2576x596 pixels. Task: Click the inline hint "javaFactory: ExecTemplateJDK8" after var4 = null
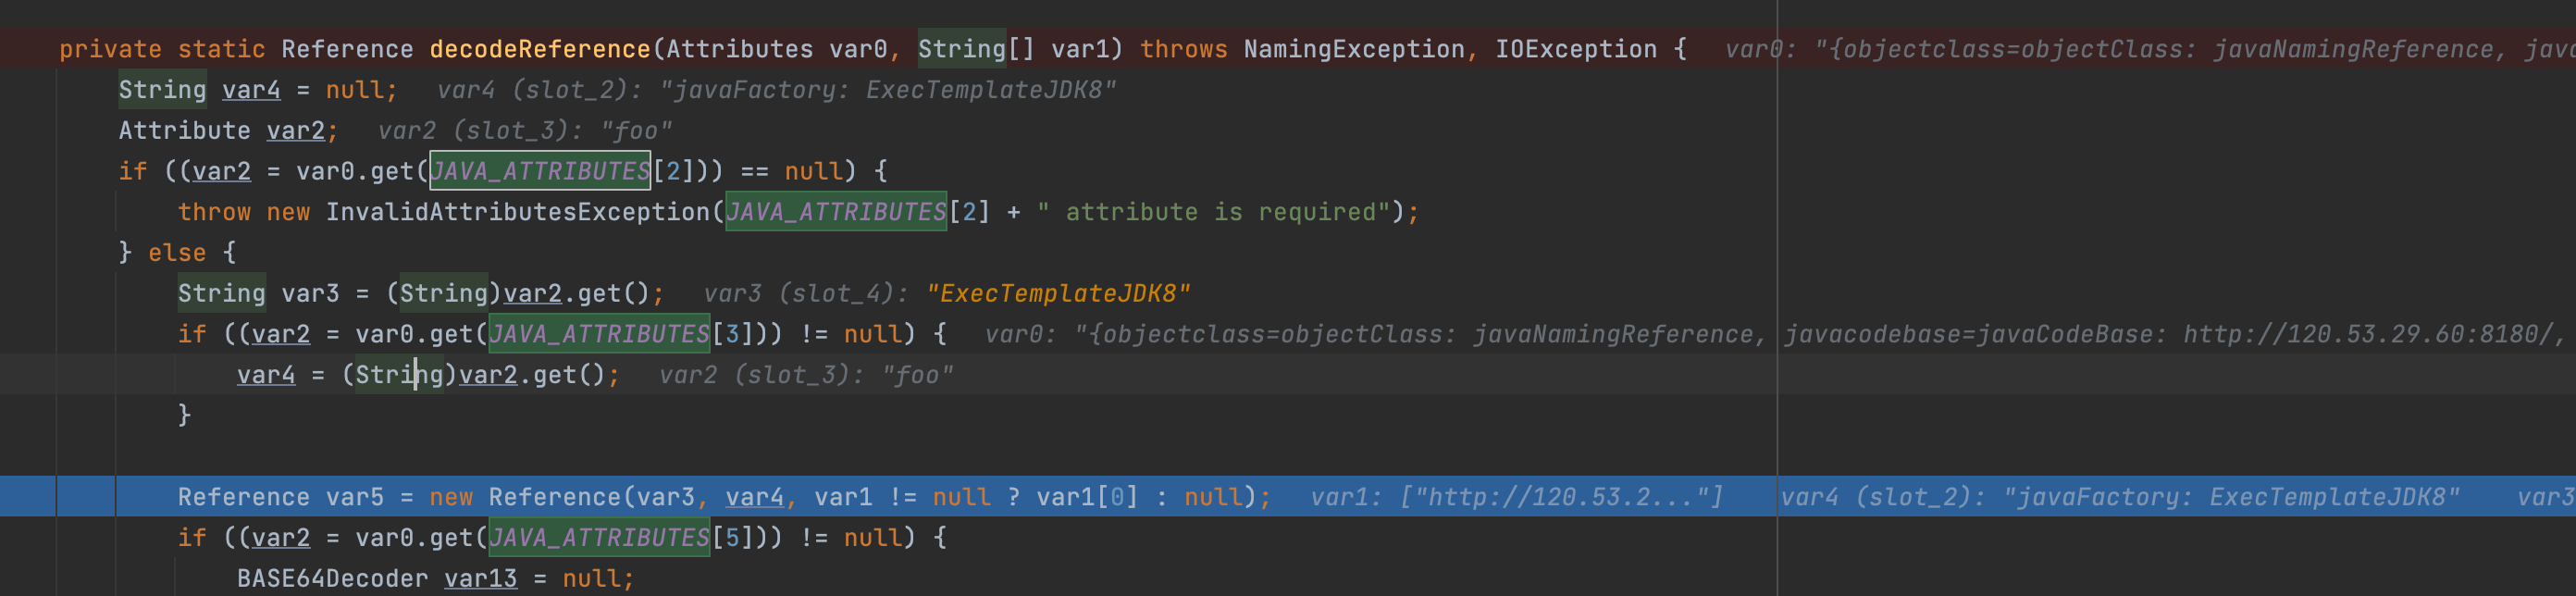coord(887,90)
